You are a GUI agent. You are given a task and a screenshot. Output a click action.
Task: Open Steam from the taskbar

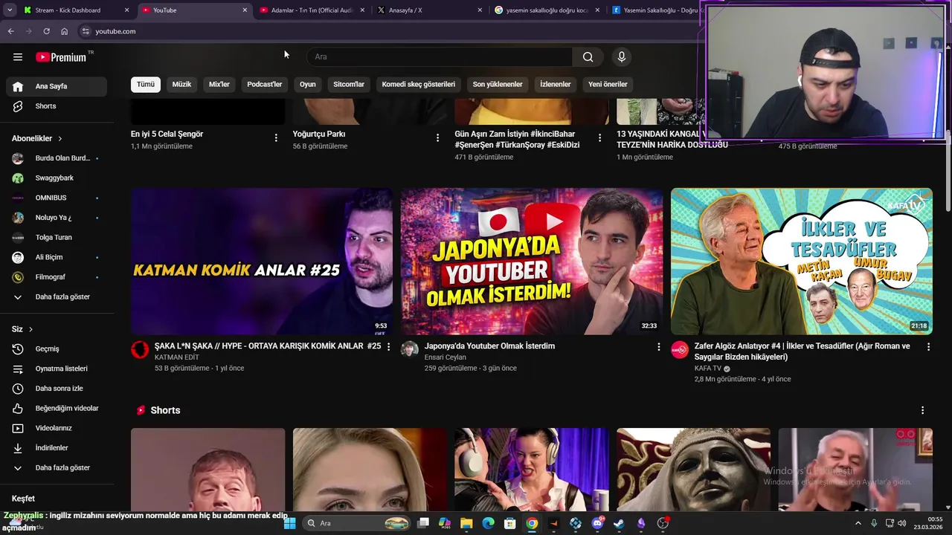(x=619, y=523)
